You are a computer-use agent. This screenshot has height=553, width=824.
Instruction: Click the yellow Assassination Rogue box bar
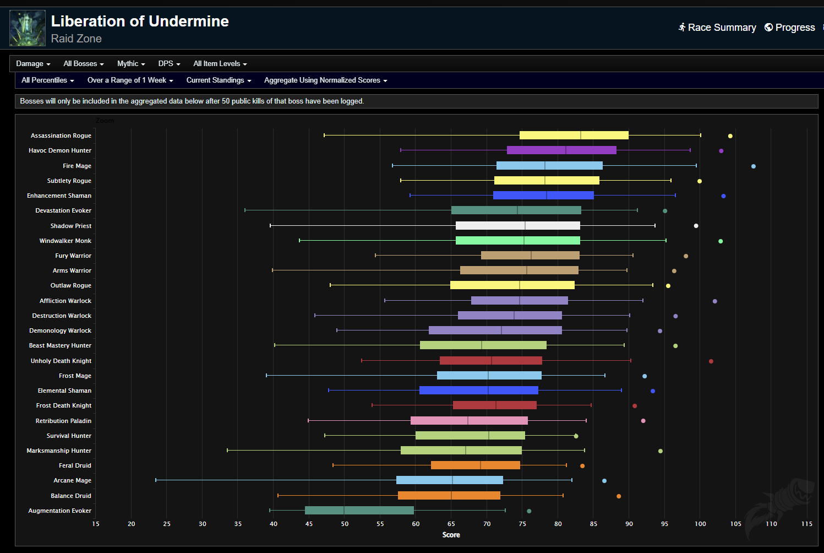(574, 135)
